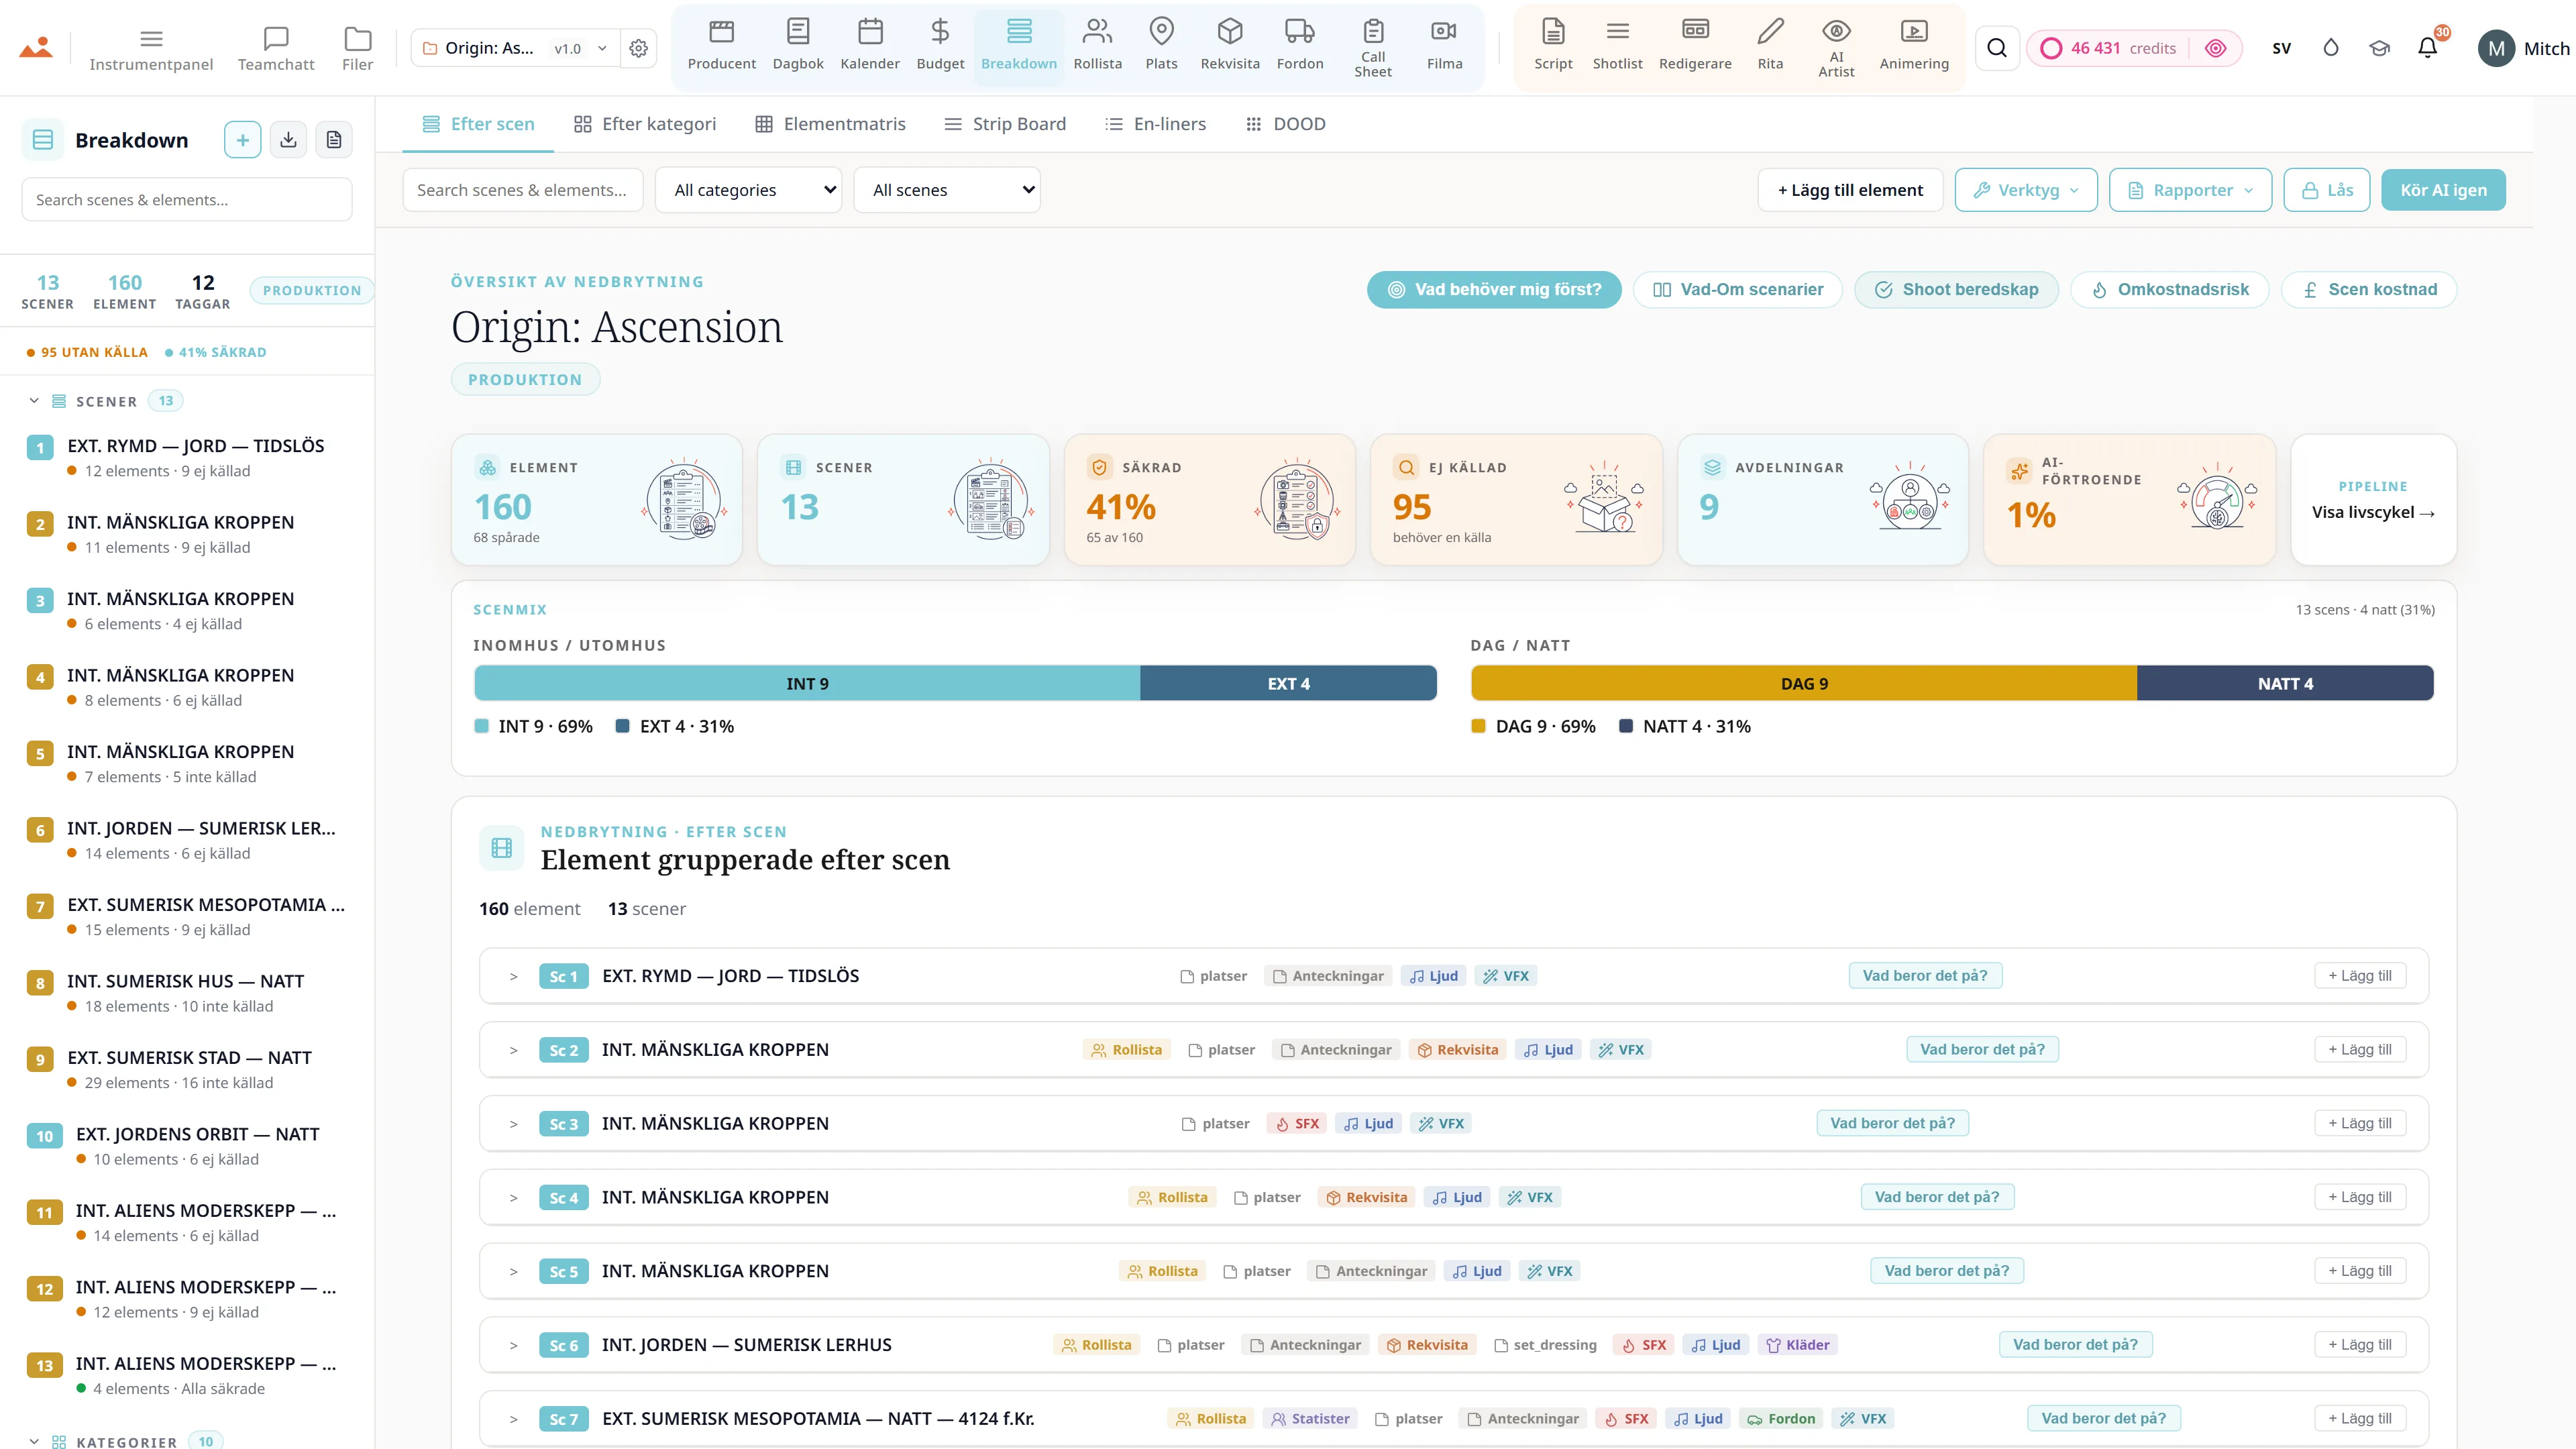2576x1449 pixels.
Task: Switch to the Strip Board tab
Action: click(x=1005, y=124)
